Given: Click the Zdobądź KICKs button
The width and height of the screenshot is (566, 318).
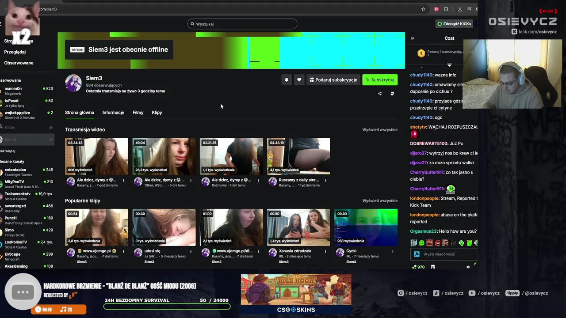Looking at the screenshot, I should (454, 24).
